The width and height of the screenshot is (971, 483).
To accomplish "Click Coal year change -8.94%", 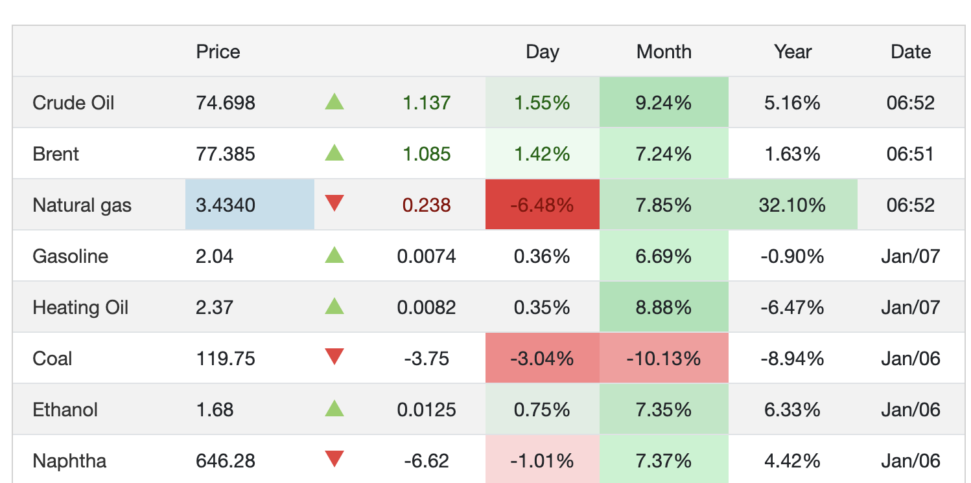I will click(x=792, y=359).
